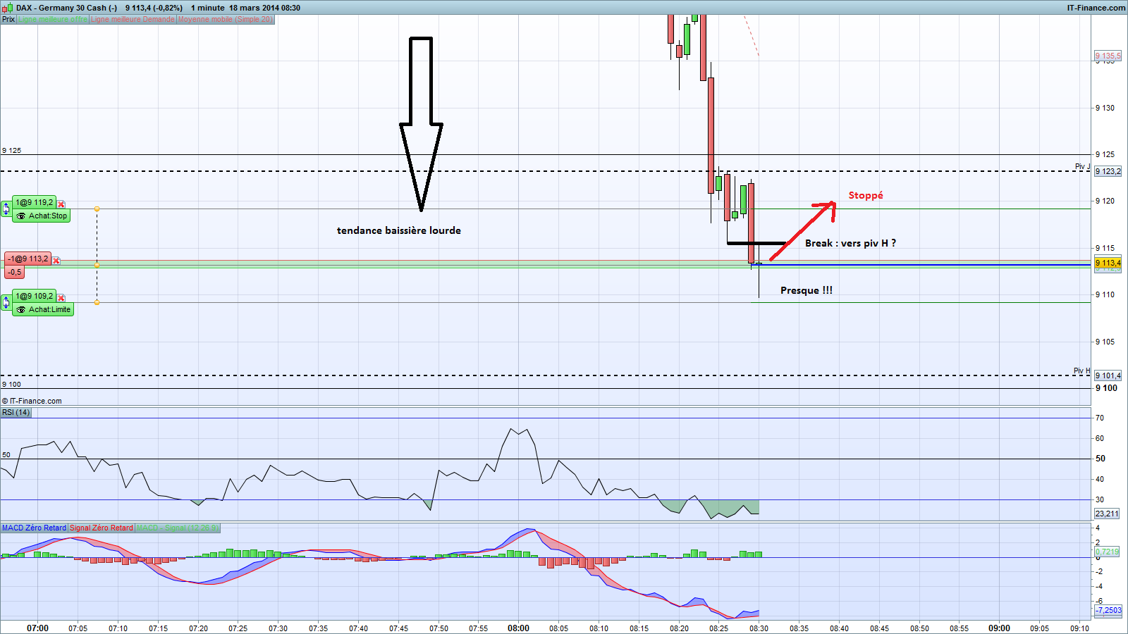
Task: Click the IT-Finance.com link in the title bar
Action: tap(1096, 8)
